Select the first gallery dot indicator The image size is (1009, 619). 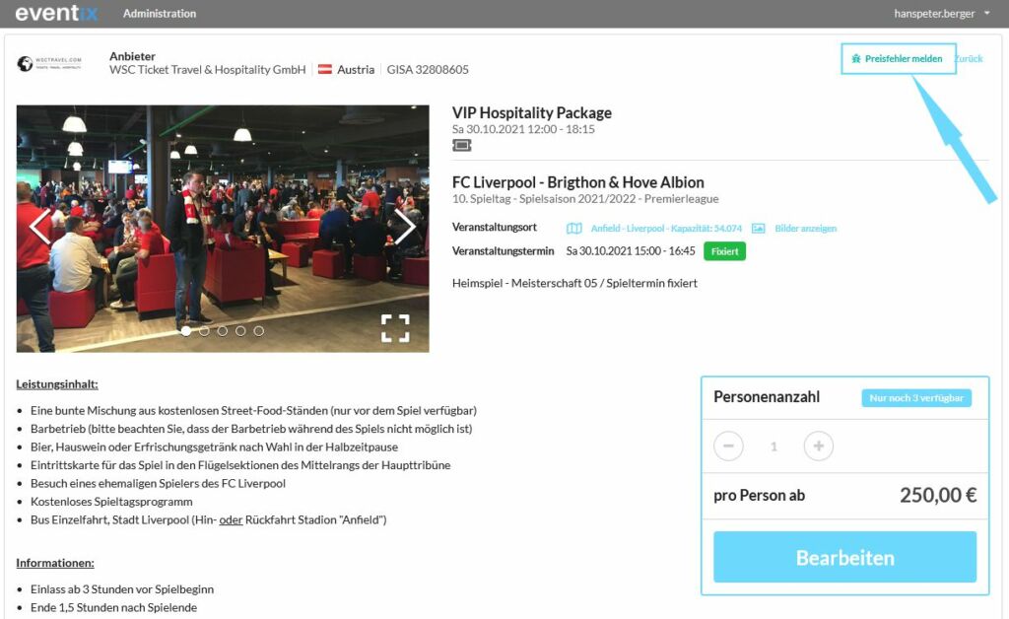[186, 331]
